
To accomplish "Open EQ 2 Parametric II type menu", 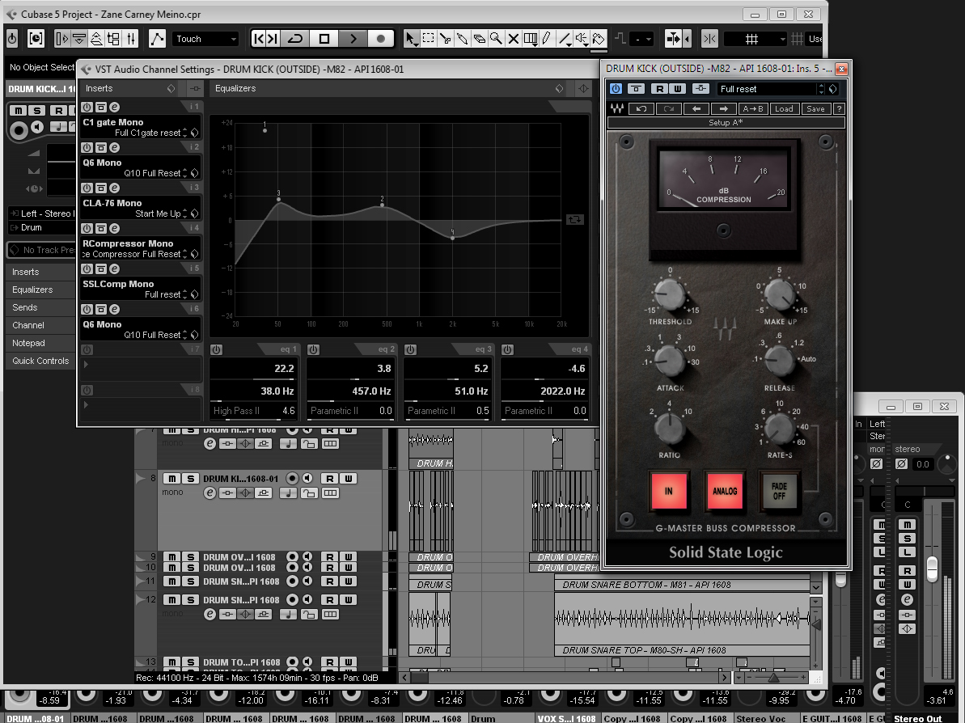I will pos(334,410).
